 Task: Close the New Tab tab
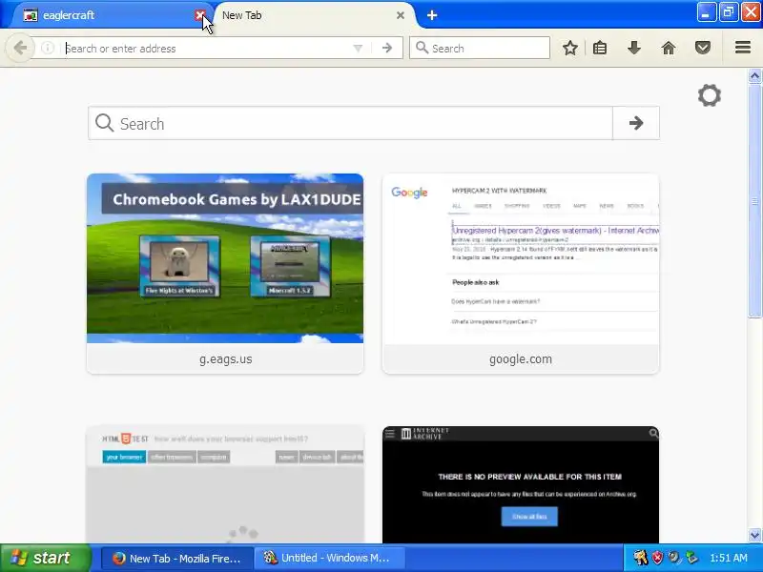click(400, 15)
